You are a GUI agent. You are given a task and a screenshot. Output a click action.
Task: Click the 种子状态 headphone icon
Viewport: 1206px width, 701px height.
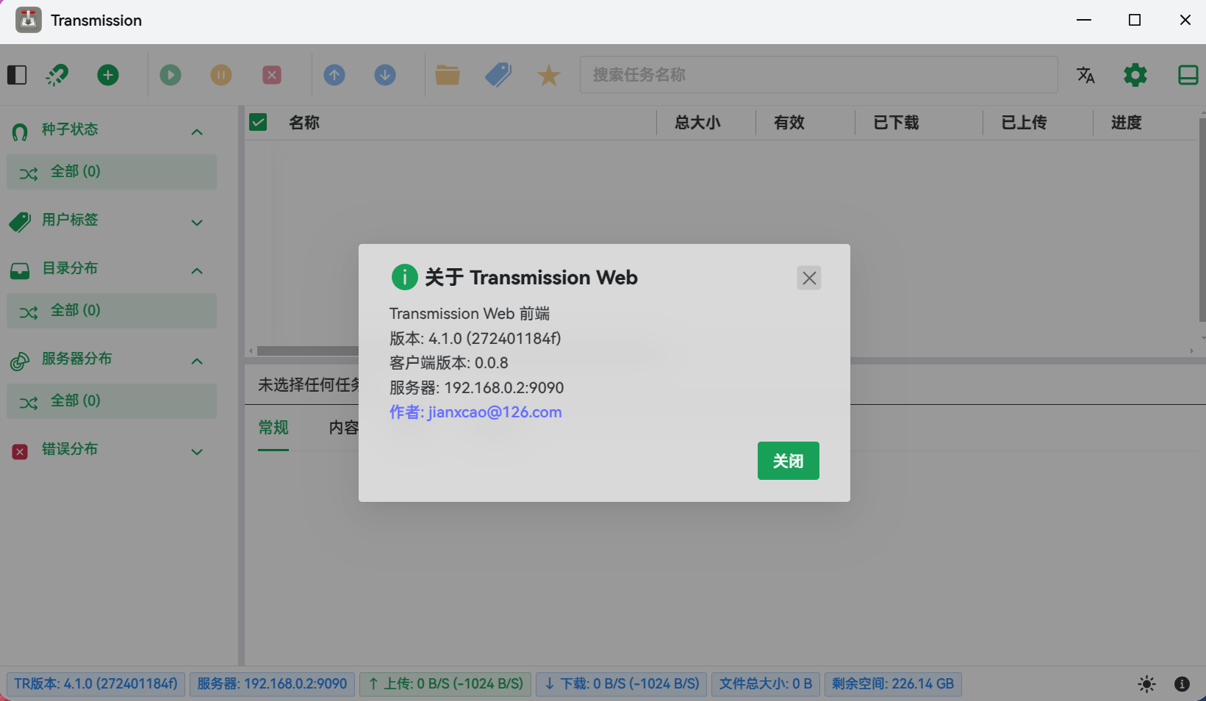click(x=20, y=132)
